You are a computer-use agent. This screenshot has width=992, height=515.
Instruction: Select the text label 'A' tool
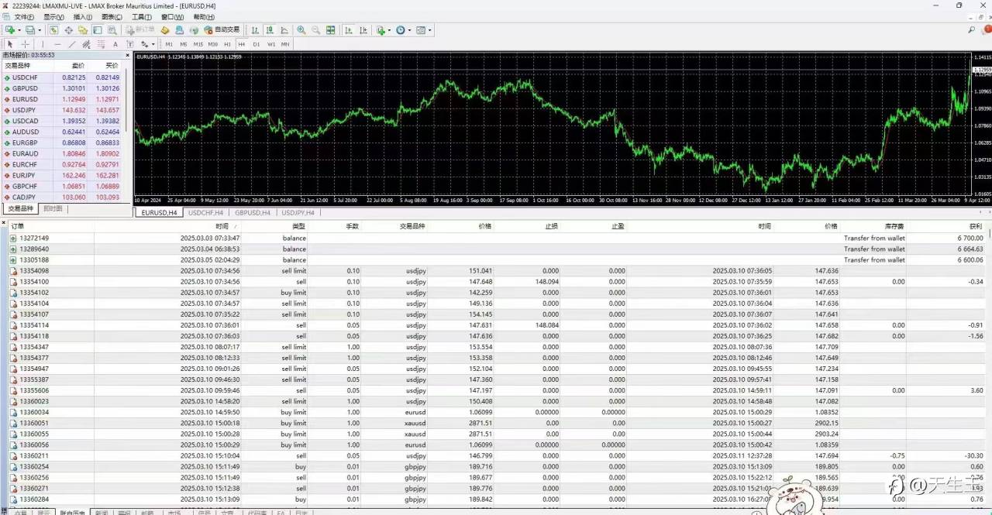(x=115, y=44)
